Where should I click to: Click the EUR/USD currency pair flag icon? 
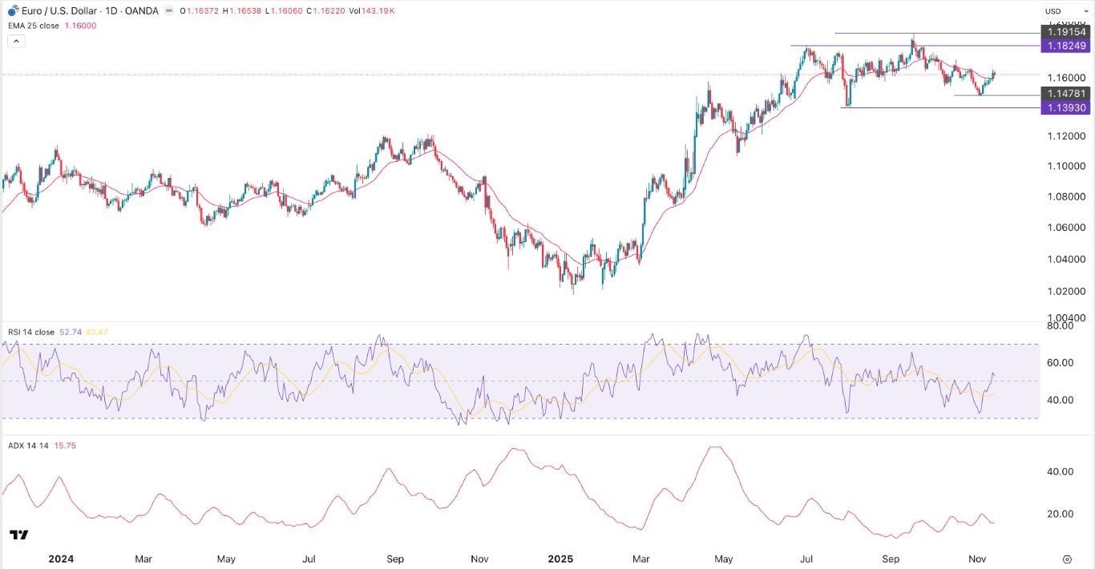pyautogui.click(x=11, y=10)
